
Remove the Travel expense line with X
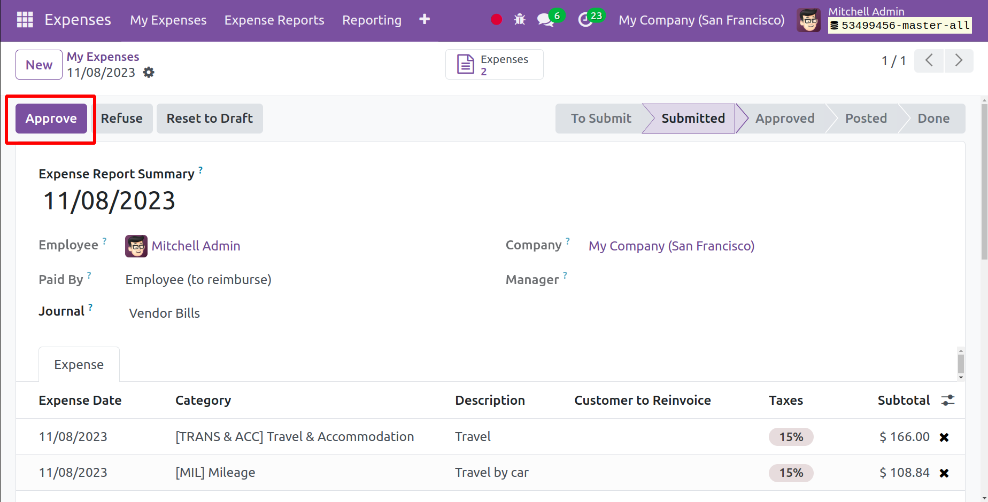tap(944, 437)
